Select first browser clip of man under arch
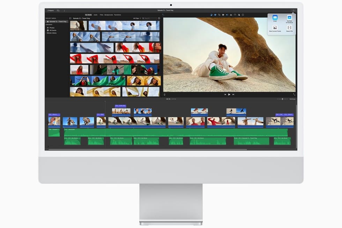The width and height of the screenshot is (342, 228). pyautogui.click(x=79, y=25)
